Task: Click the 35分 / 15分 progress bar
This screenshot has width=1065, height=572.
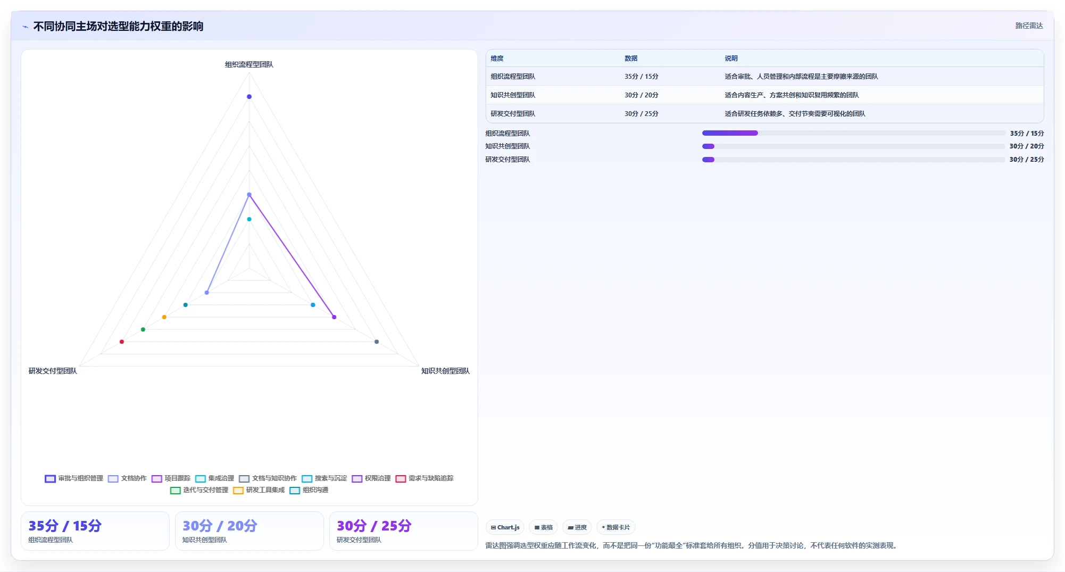Action: click(x=853, y=133)
